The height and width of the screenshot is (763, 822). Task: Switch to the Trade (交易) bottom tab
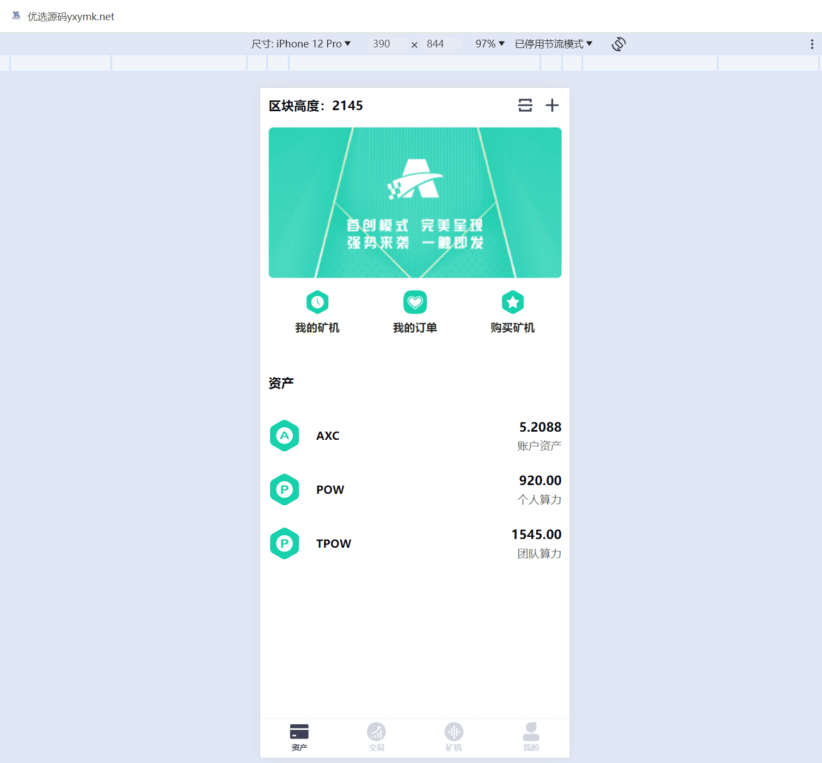click(x=376, y=737)
